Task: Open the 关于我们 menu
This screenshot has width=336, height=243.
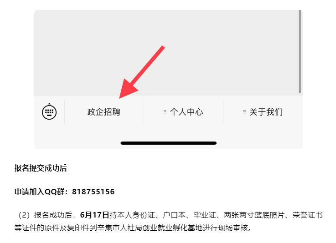Action: pos(263,112)
